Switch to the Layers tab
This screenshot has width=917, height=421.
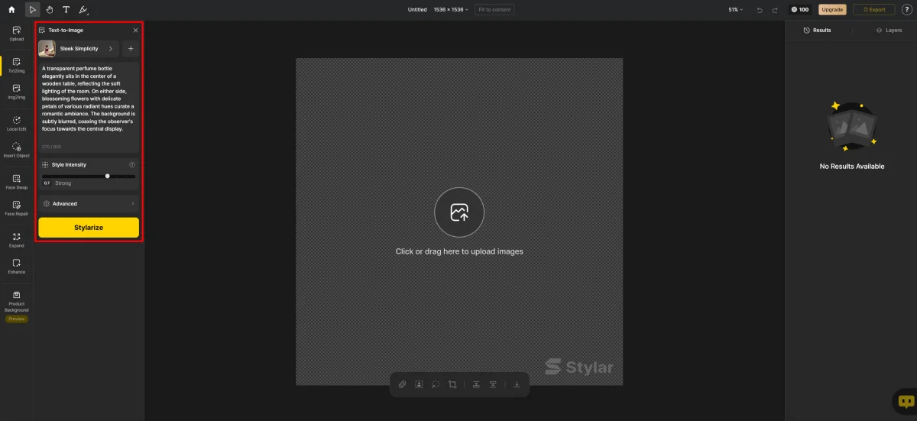point(889,30)
